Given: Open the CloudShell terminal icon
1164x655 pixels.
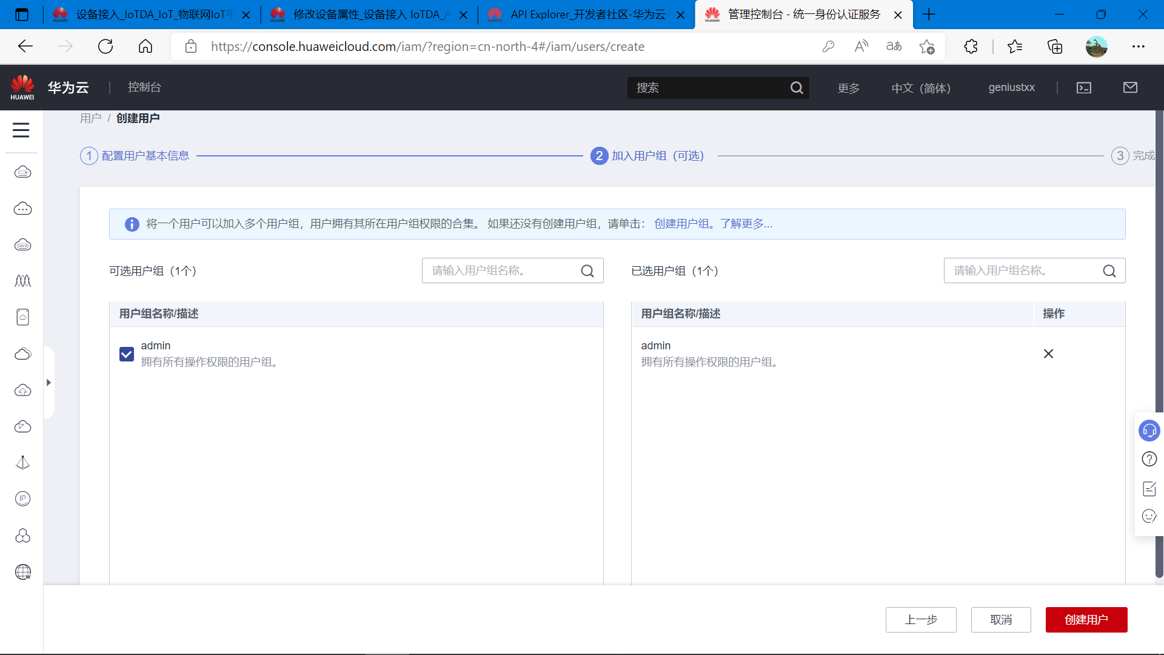Looking at the screenshot, I should point(1084,88).
